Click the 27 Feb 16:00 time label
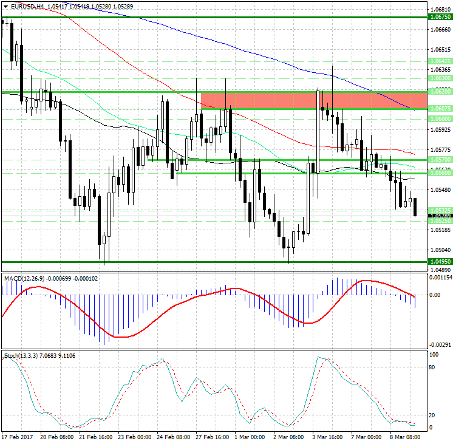The width and height of the screenshot is (453, 444). (213, 437)
